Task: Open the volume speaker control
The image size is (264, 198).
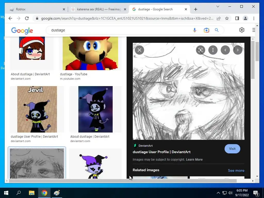Action: point(230,193)
